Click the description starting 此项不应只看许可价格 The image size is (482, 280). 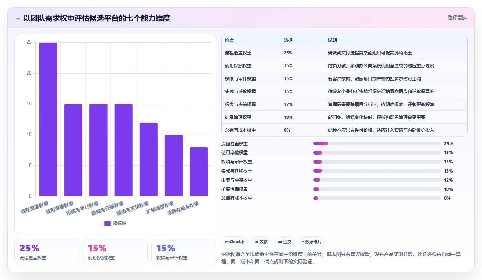click(381, 130)
